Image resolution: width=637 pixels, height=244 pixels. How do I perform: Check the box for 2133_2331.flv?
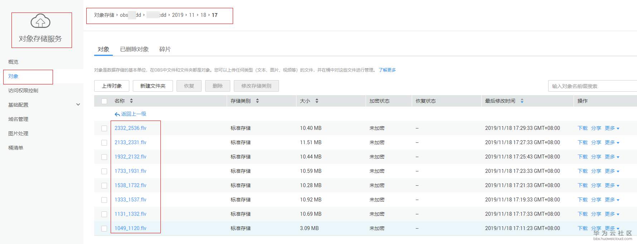point(104,143)
